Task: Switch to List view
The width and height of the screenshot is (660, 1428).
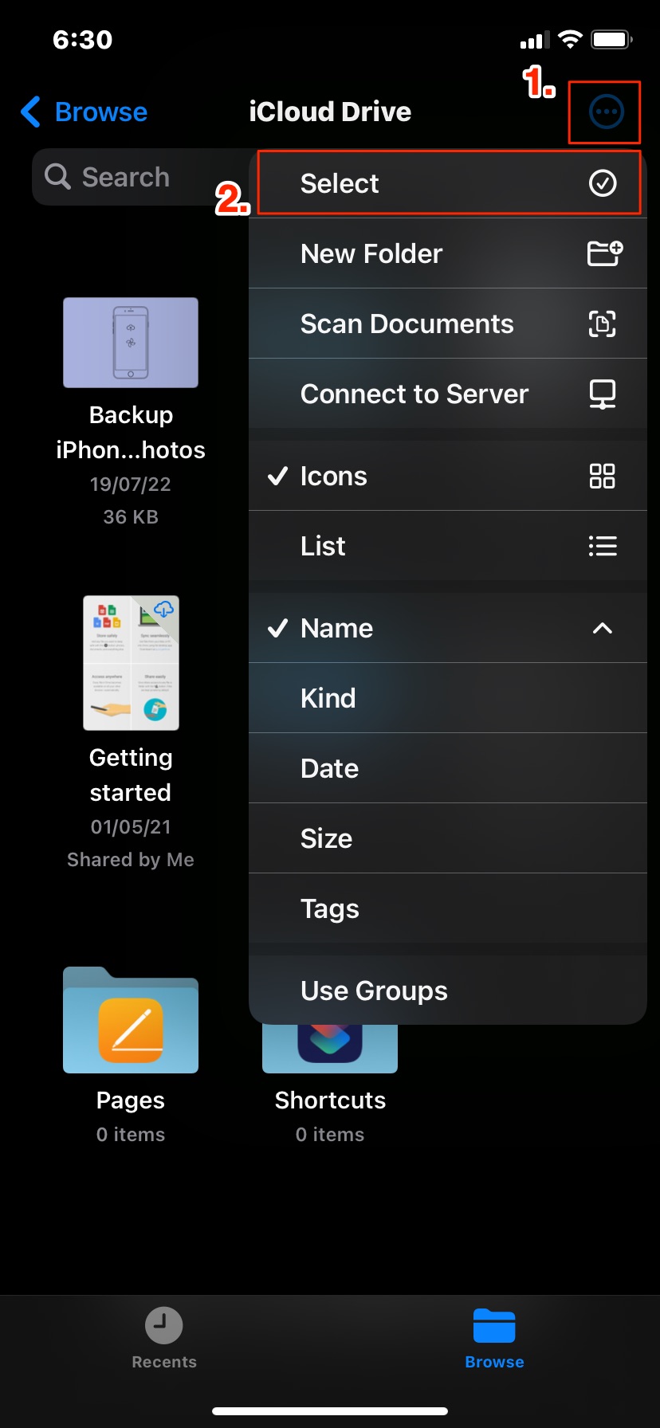Action: point(448,546)
